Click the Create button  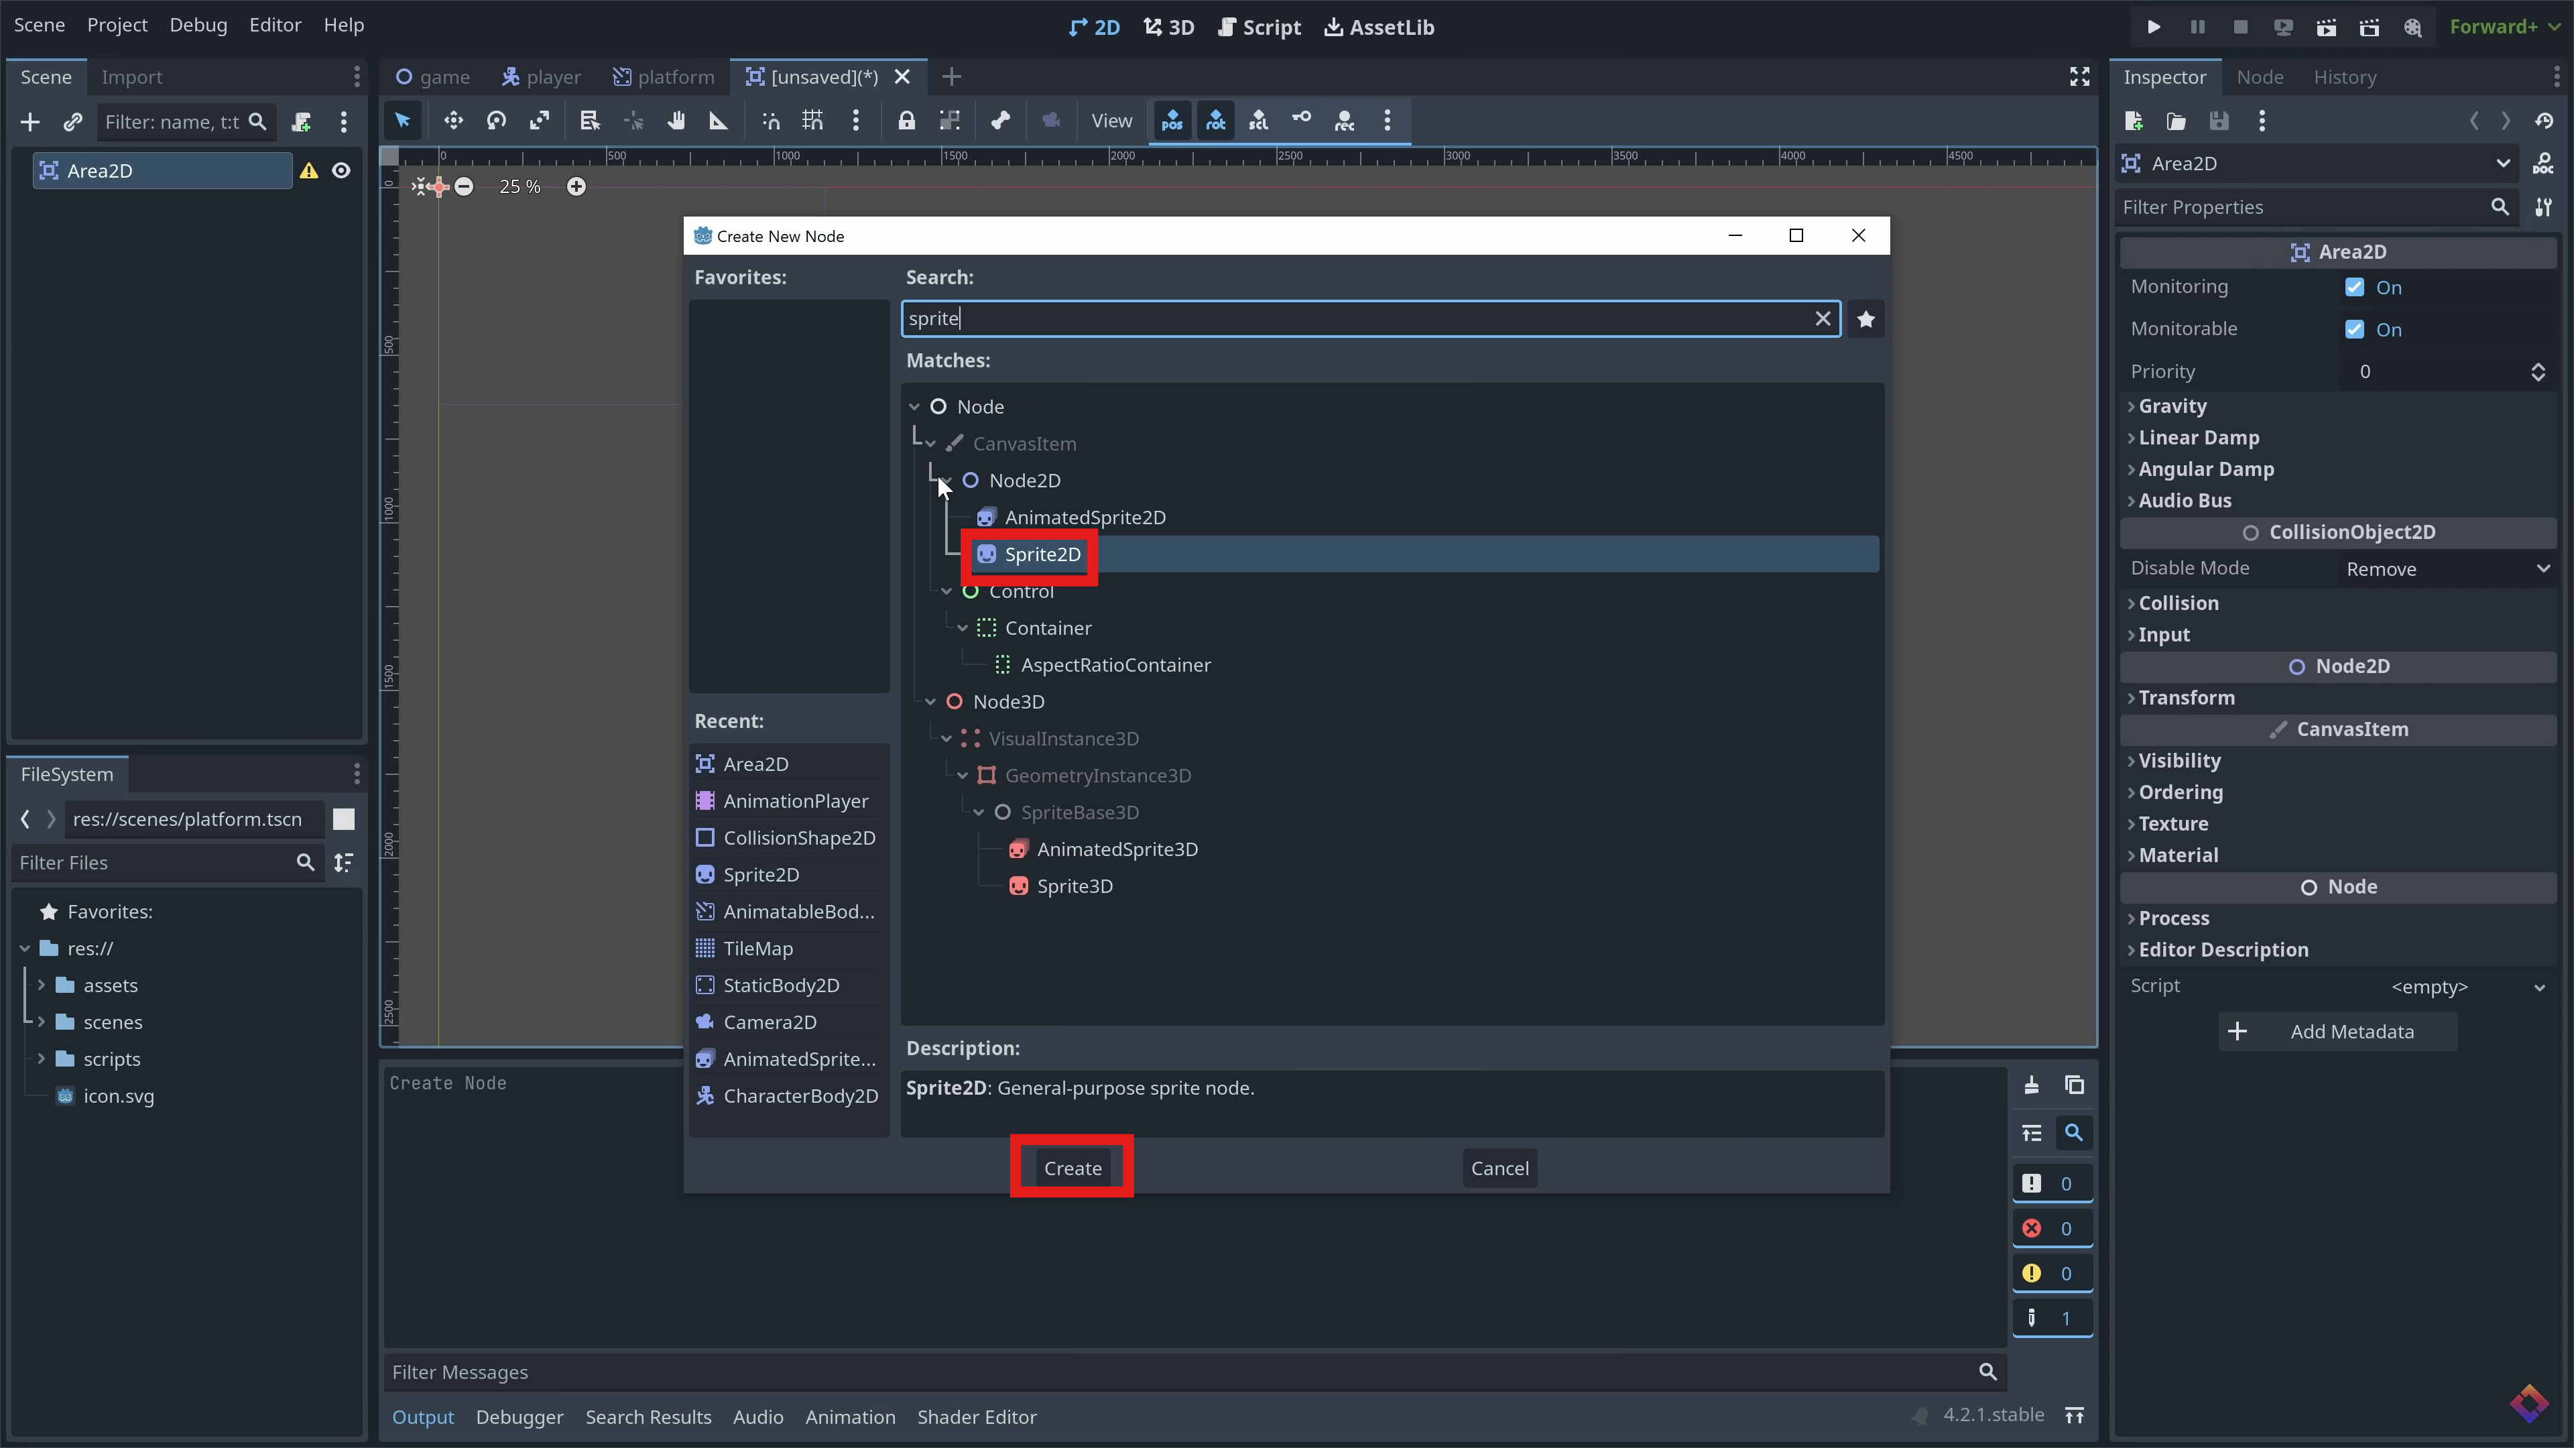click(1072, 1168)
